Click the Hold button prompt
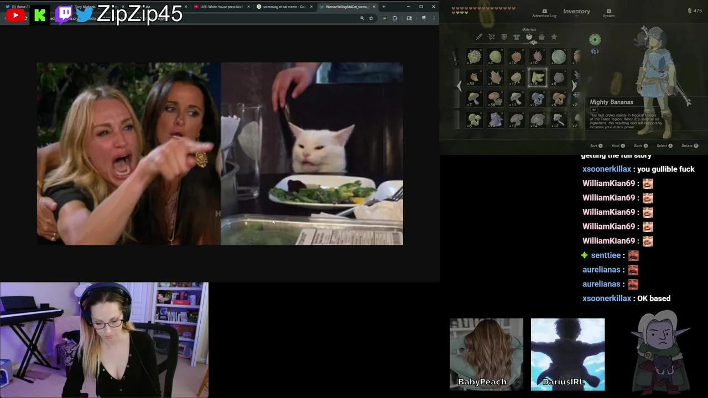 pyautogui.click(x=618, y=146)
